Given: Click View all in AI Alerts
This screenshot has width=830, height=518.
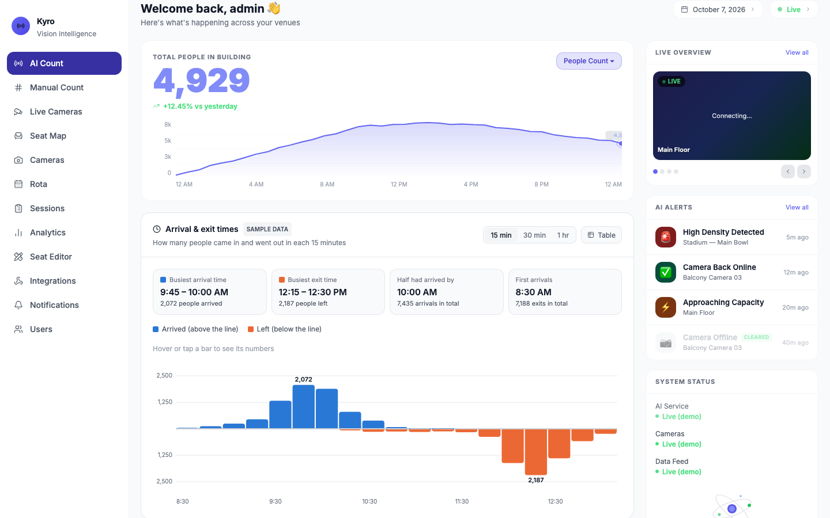Looking at the screenshot, I should (x=797, y=207).
